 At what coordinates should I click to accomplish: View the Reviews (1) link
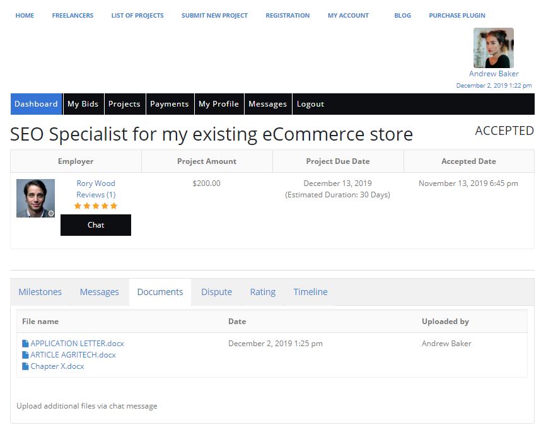coord(96,195)
